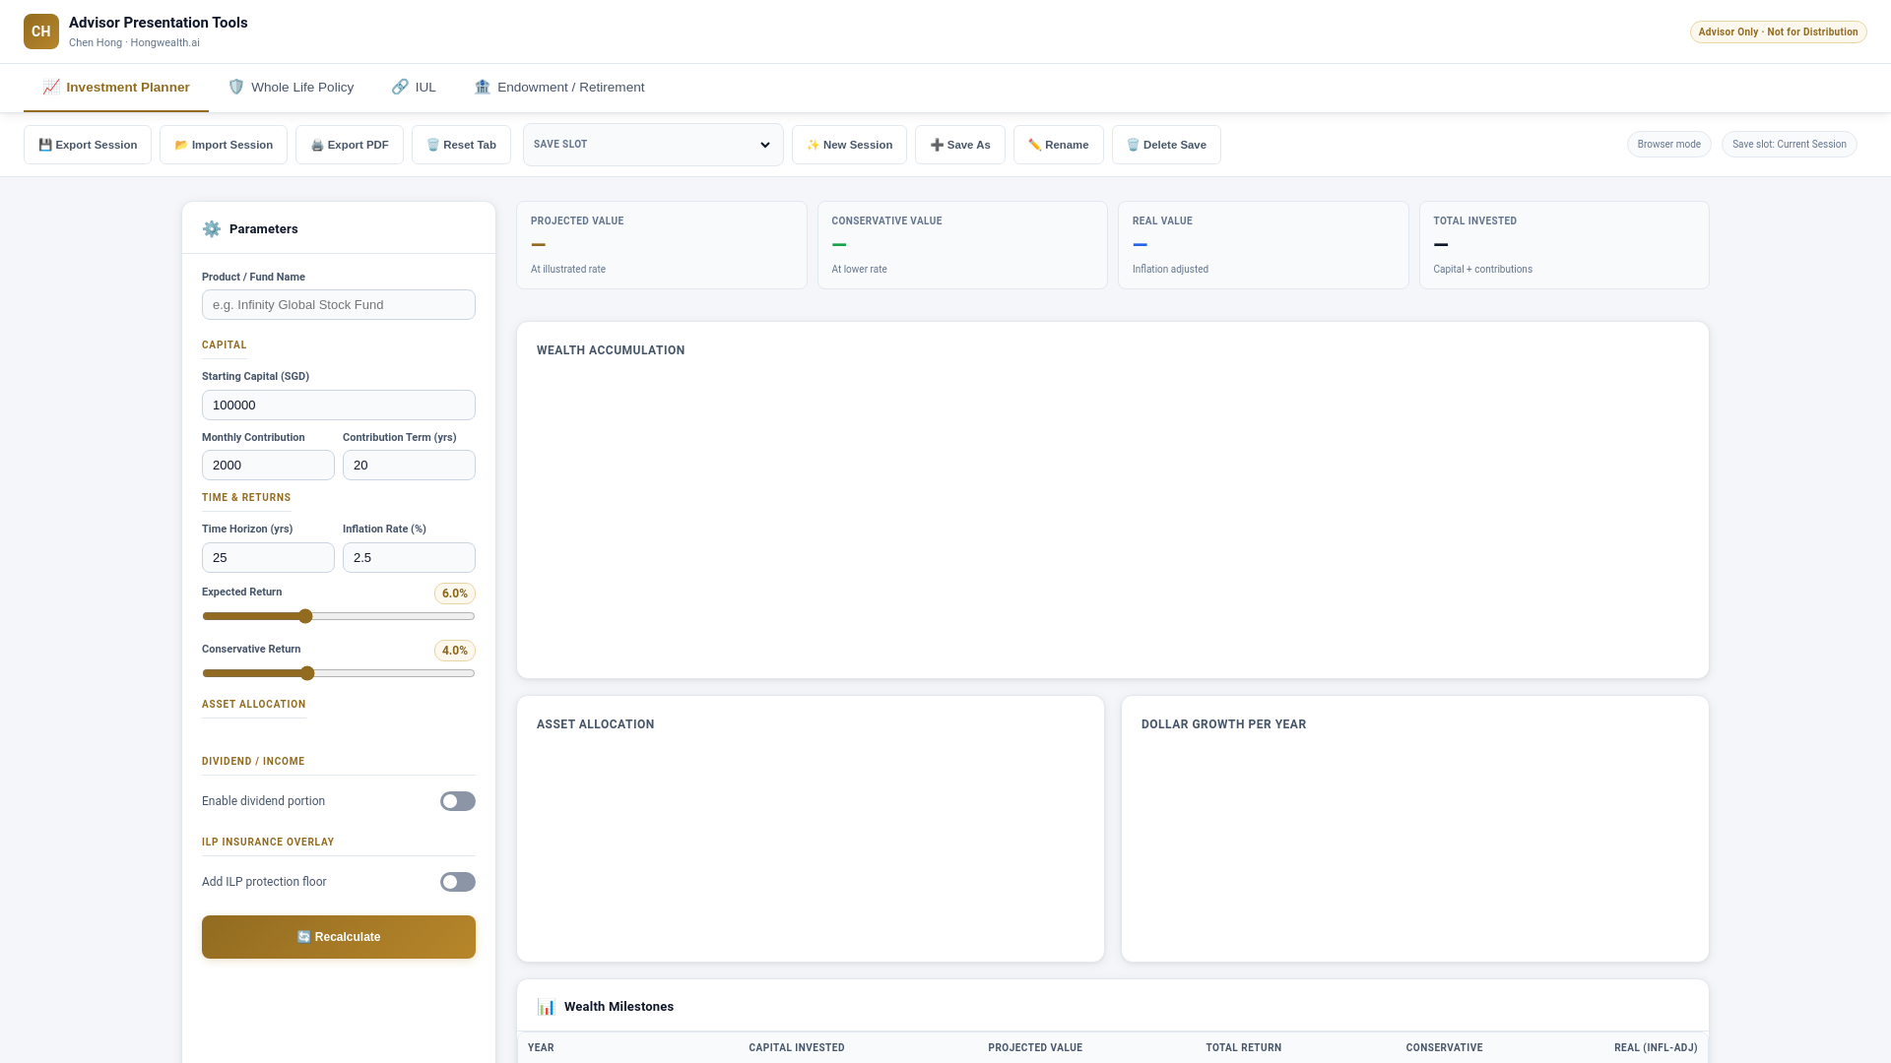Click the Capital Invested column header

pos(797,1047)
